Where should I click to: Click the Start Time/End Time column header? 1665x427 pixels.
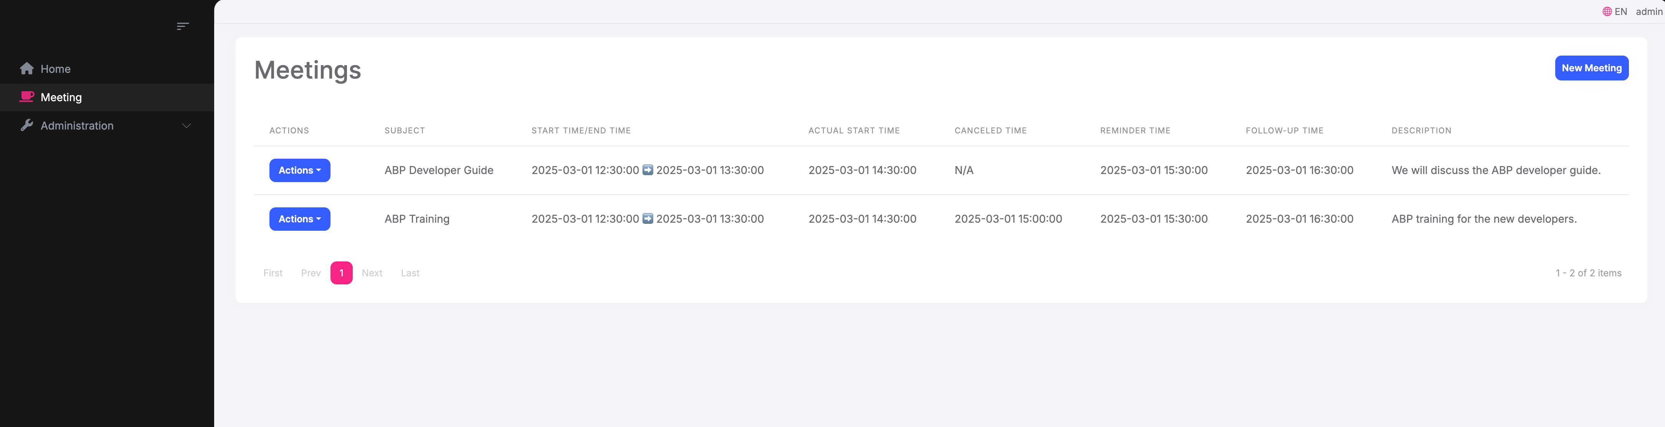tap(580, 130)
